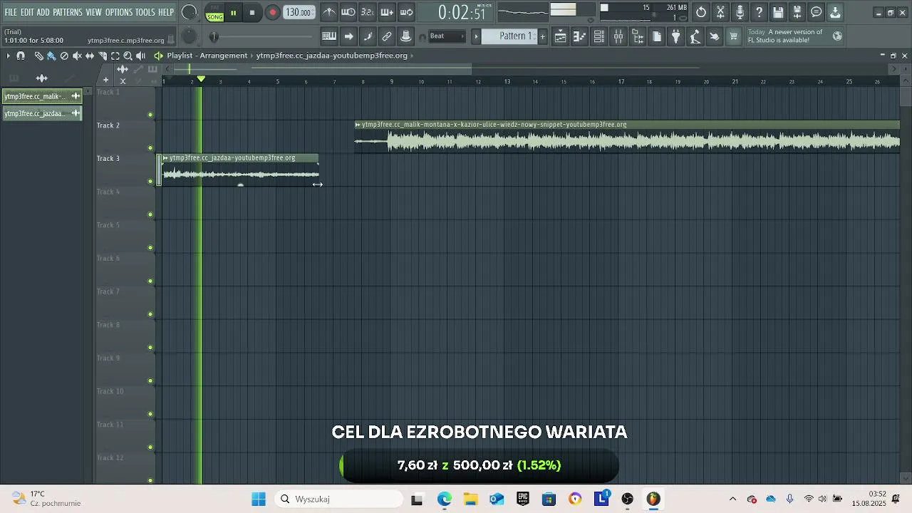Open the Browser view icon
Screen dimensions: 912x513
coord(638,37)
